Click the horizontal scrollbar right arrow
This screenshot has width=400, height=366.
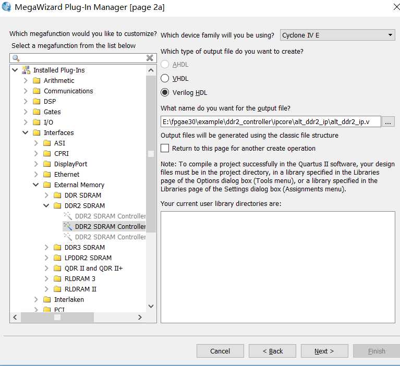tap(140, 318)
